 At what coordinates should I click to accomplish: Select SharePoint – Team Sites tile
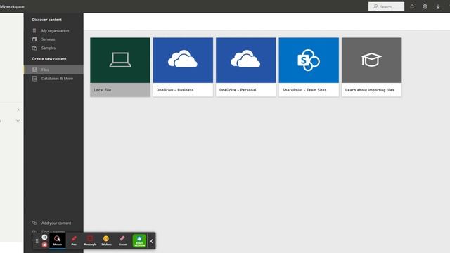tap(309, 67)
